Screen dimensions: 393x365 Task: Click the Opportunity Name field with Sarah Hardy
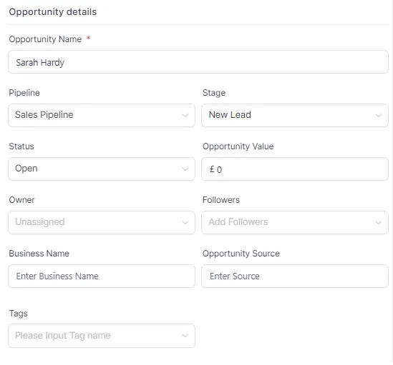(198, 62)
